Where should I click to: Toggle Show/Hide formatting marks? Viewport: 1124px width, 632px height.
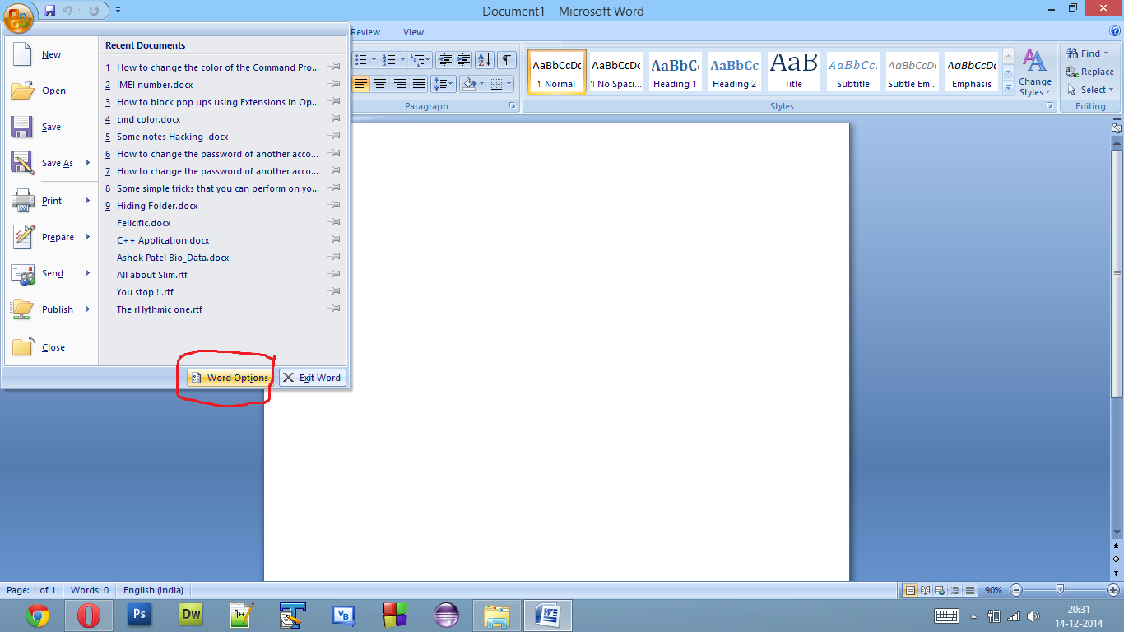tap(507, 59)
